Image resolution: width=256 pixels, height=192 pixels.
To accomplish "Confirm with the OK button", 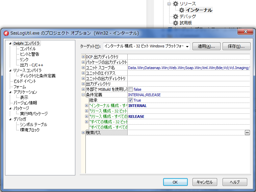I will (x=175, y=182).
